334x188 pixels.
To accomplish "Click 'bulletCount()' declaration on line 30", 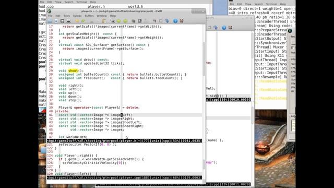I will click(x=96, y=74).
